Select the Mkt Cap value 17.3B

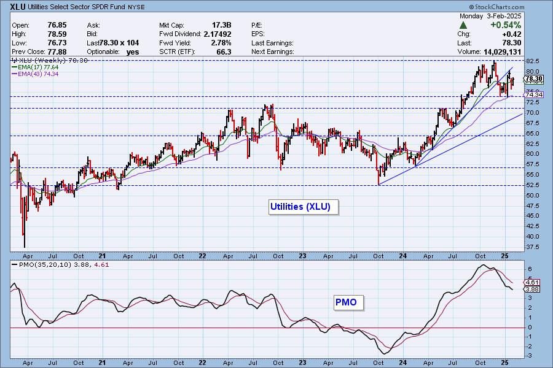point(221,25)
